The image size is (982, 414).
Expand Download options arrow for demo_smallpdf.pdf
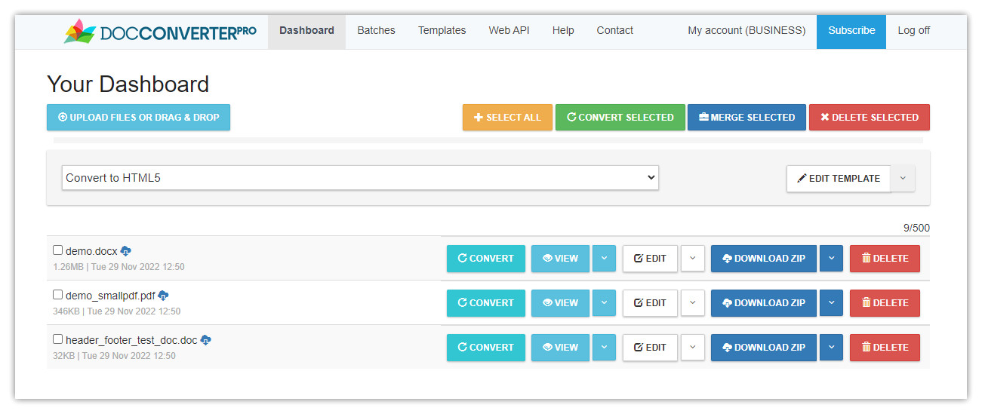(831, 303)
